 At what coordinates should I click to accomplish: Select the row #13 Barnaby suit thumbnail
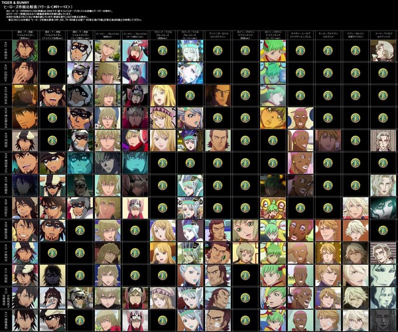click(x=135, y=320)
